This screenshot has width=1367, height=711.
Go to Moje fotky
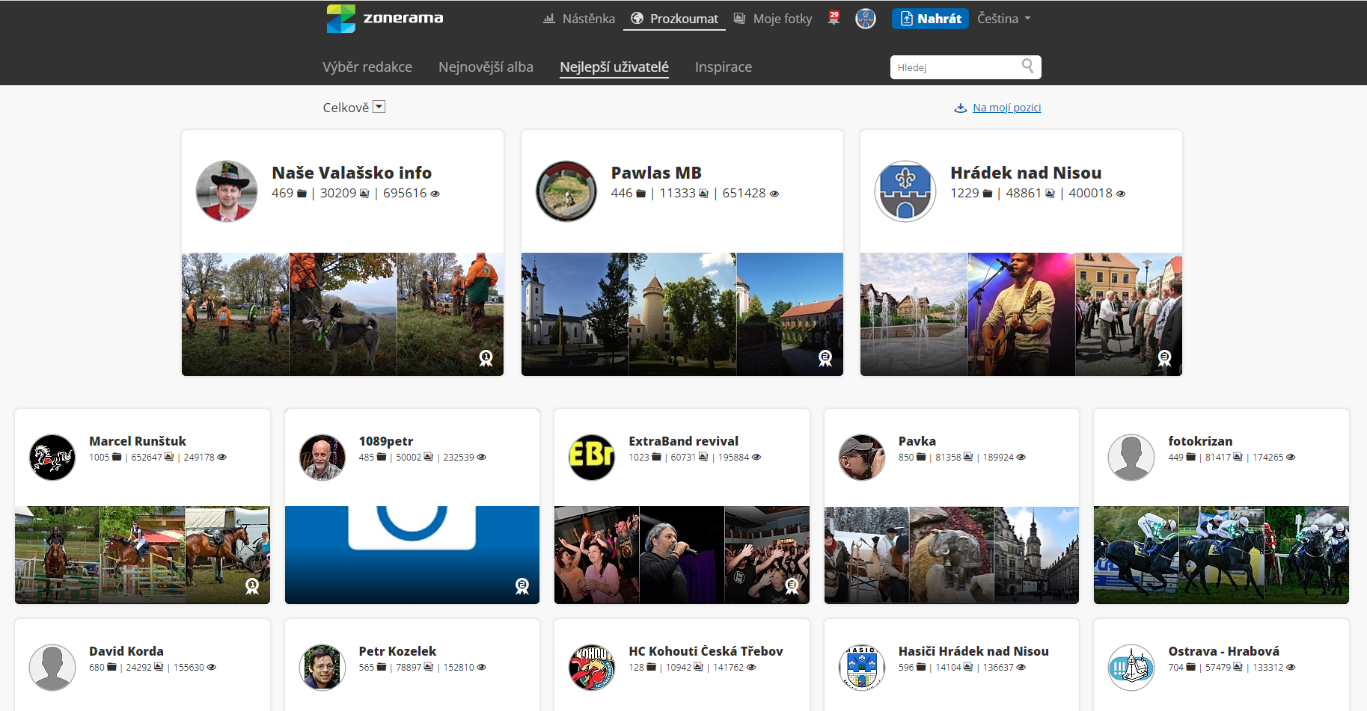point(773,19)
